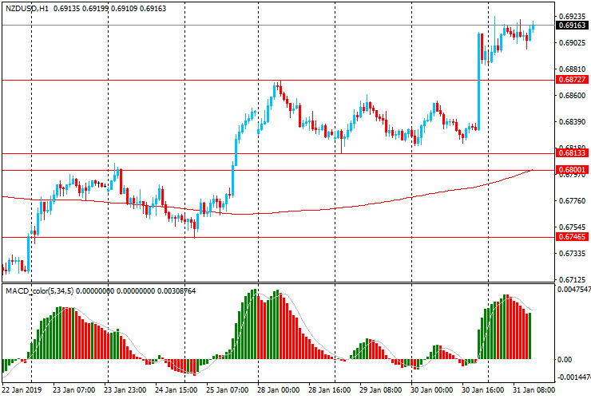Click the 23 Jan 23:00 time label

[x=125, y=390]
